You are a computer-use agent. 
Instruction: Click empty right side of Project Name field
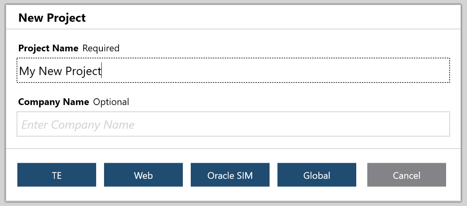pos(355,71)
